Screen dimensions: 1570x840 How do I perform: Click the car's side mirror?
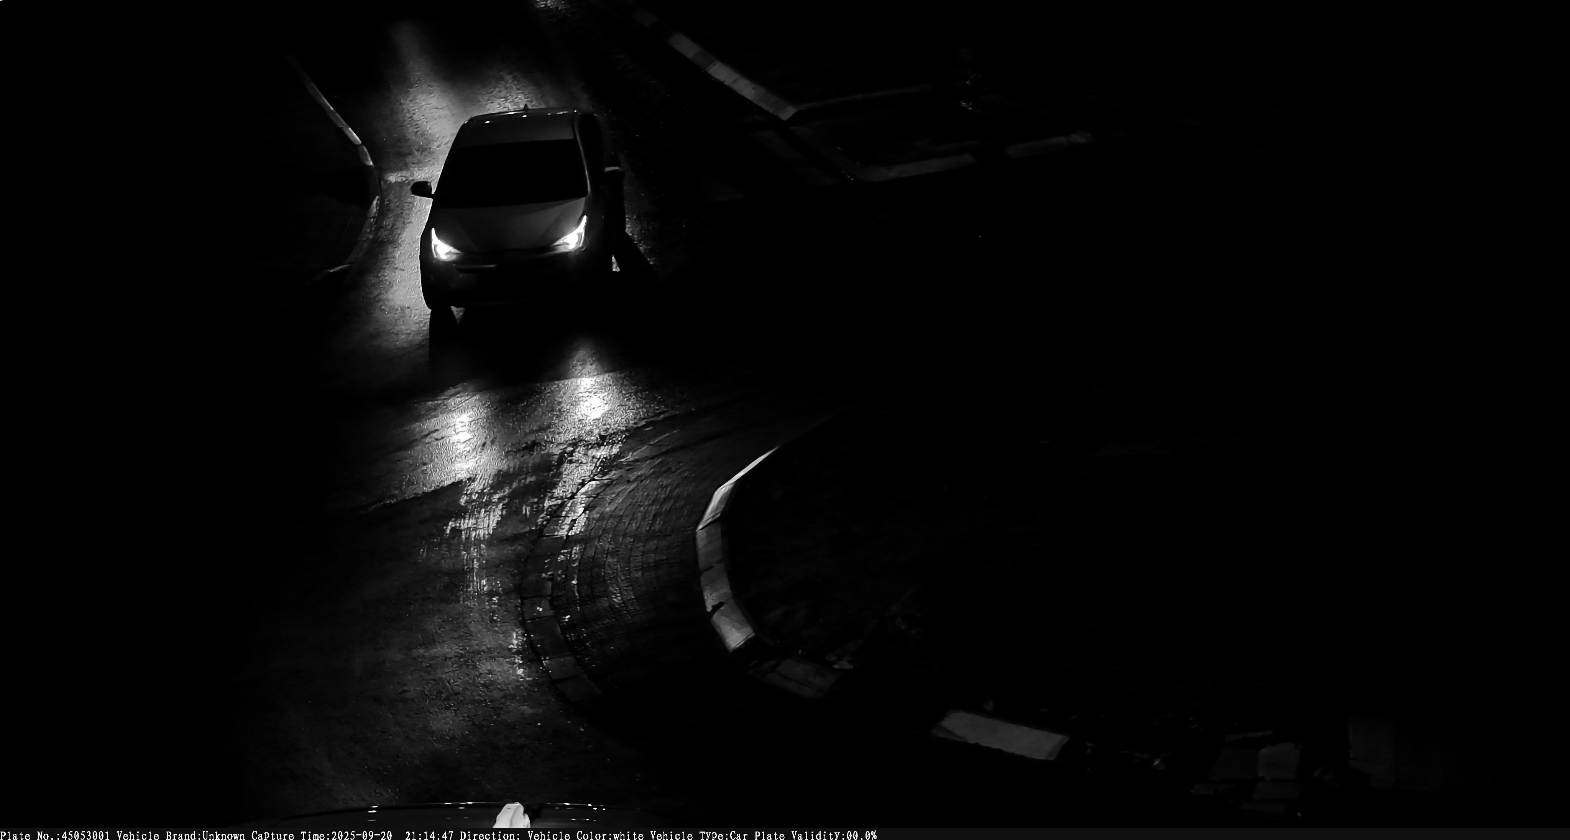(x=421, y=189)
